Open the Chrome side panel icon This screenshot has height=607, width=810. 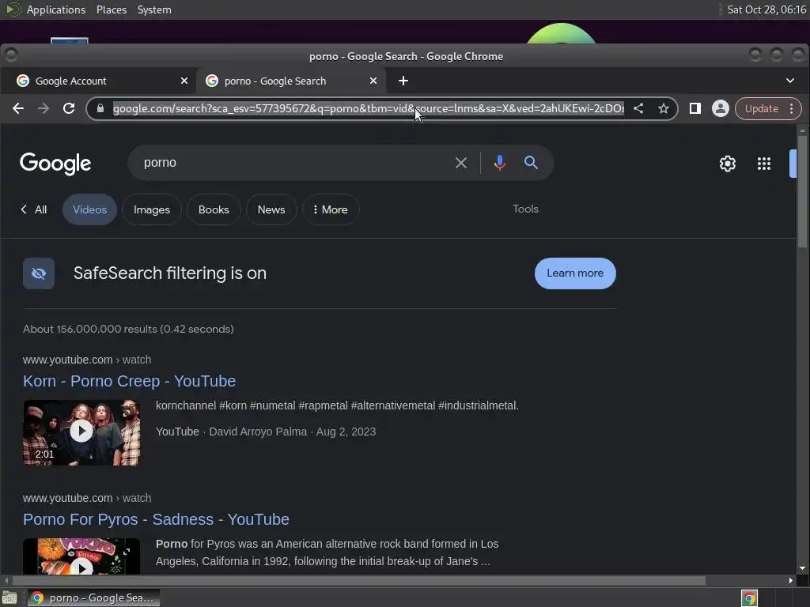point(695,108)
